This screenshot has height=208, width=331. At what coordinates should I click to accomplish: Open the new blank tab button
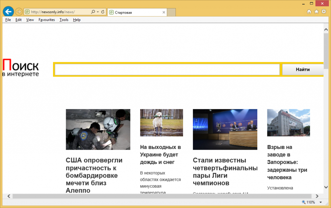click(x=172, y=12)
